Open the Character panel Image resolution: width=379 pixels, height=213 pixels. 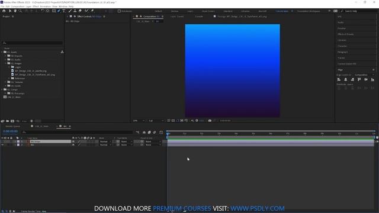[x=342, y=46]
